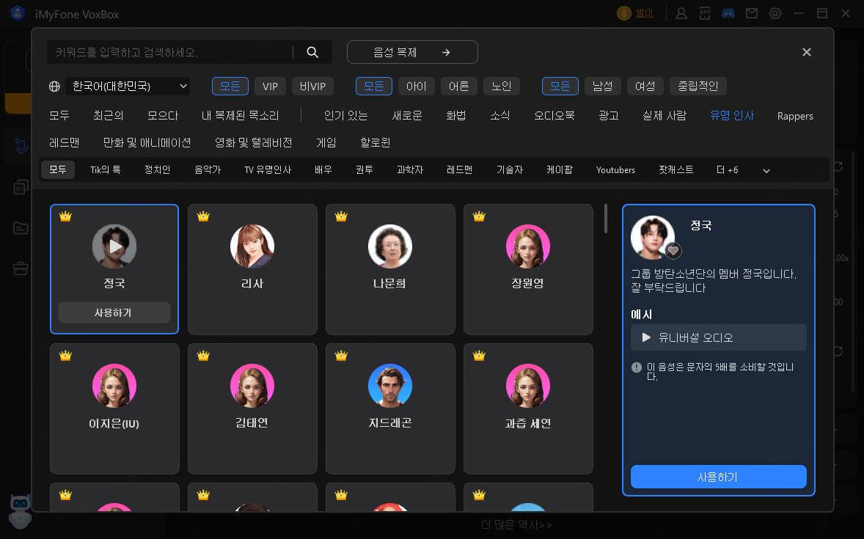Screen dimensions: 864x539
Task: Open the mail icon in title bar
Action: click(x=751, y=13)
